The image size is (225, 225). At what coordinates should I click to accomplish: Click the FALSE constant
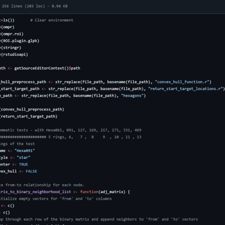click(x=31, y=171)
